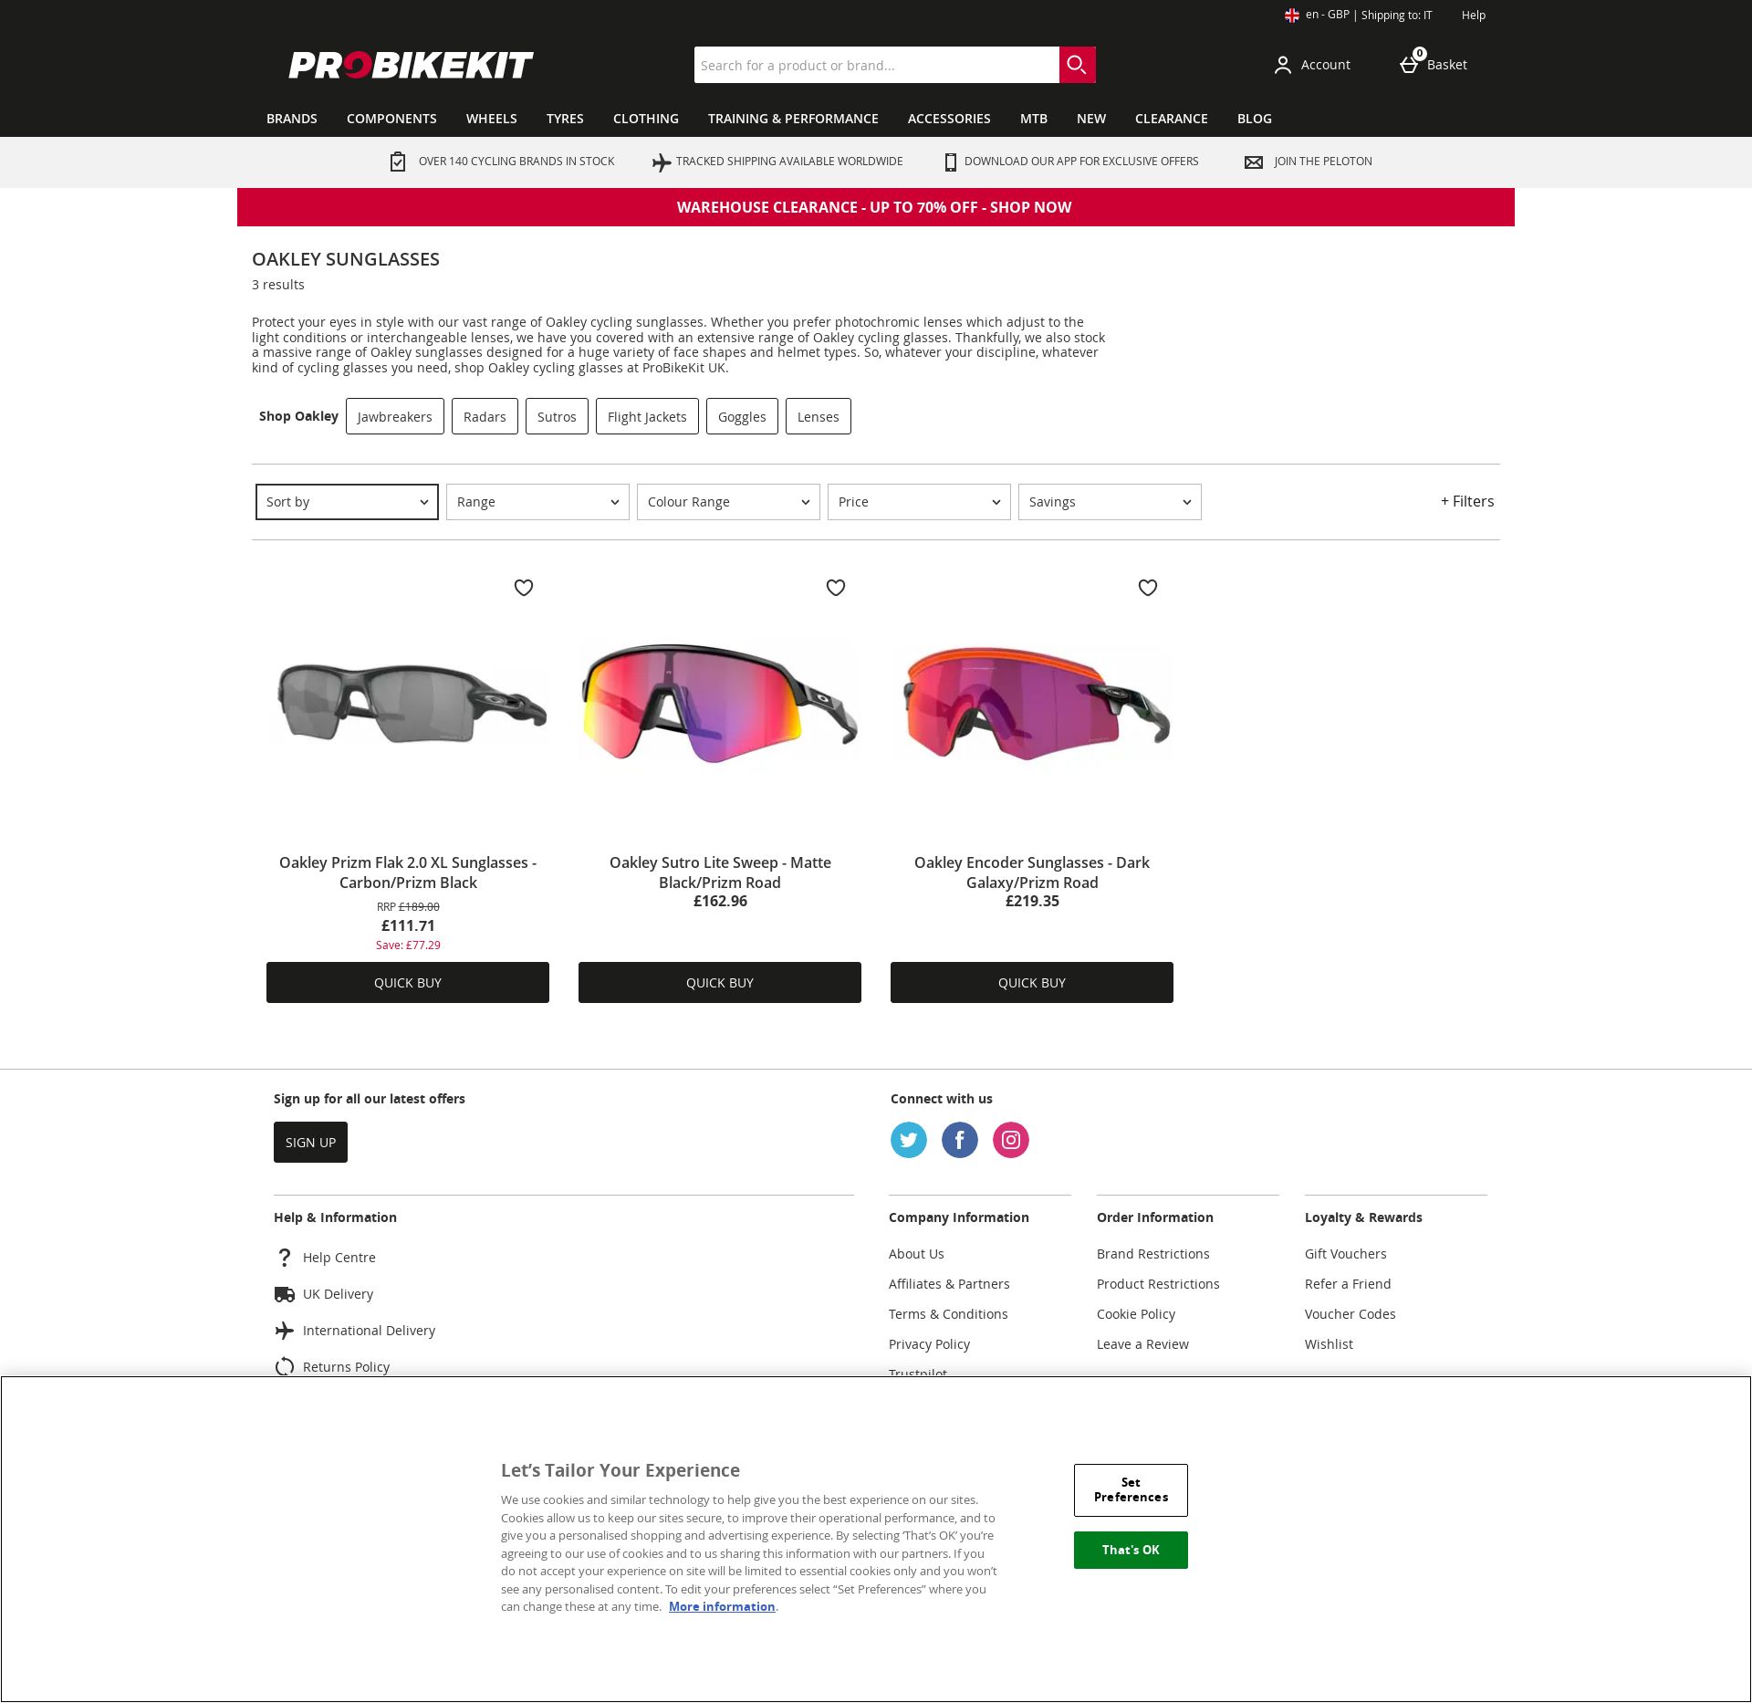Open the TRAINING & PERFORMANCE menu

pyautogui.click(x=793, y=119)
